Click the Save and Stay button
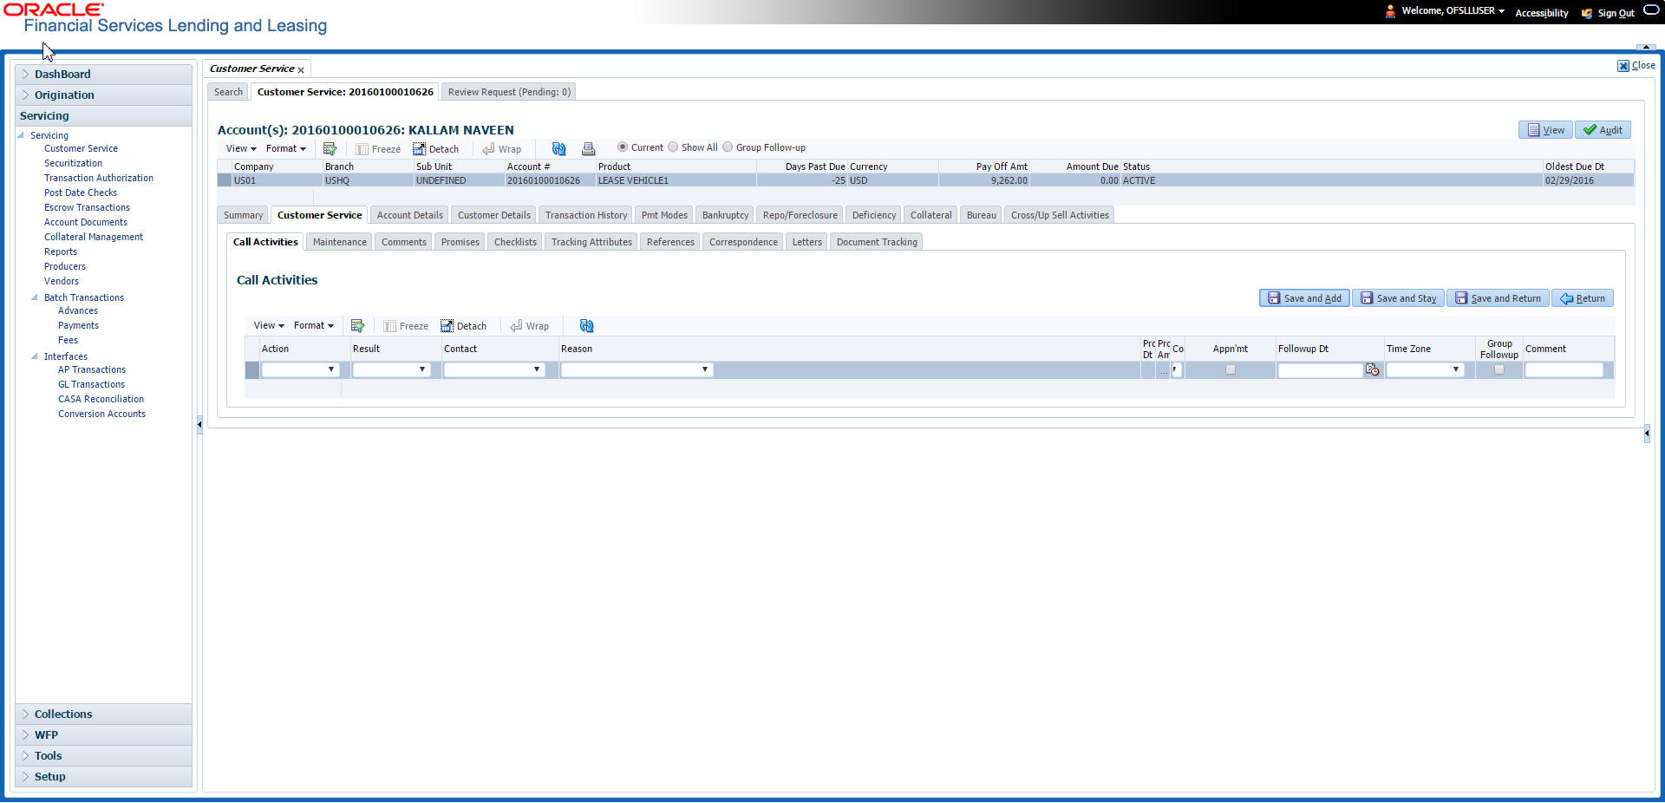The image size is (1665, 803). pos(1399,298)
